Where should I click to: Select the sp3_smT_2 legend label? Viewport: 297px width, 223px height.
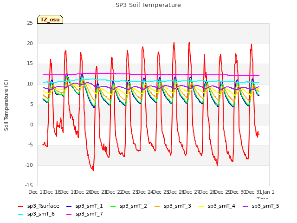(133, 206)
